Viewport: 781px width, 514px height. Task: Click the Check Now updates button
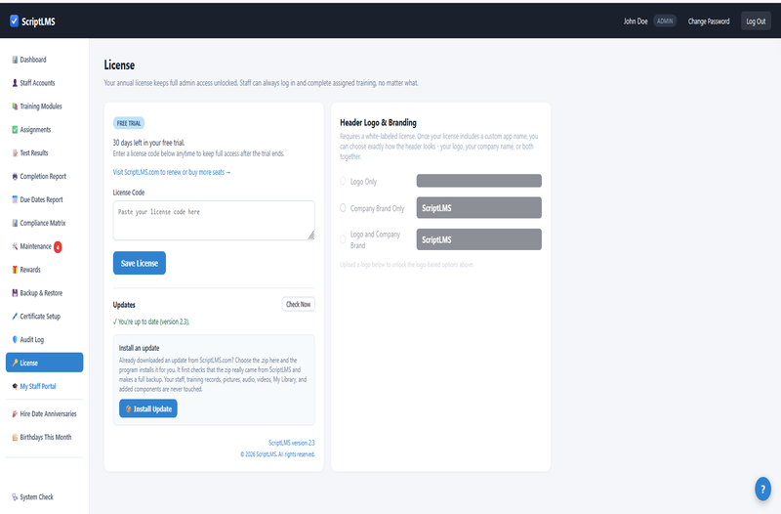pos(299,304)
